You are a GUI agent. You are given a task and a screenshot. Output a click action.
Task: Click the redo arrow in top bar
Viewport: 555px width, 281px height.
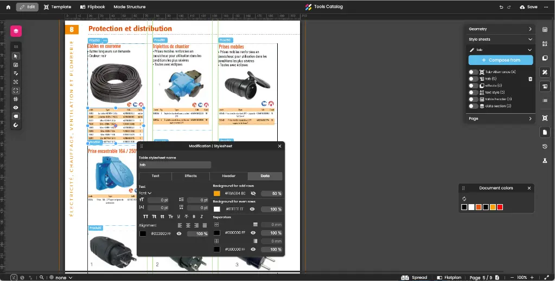(509, 7)
